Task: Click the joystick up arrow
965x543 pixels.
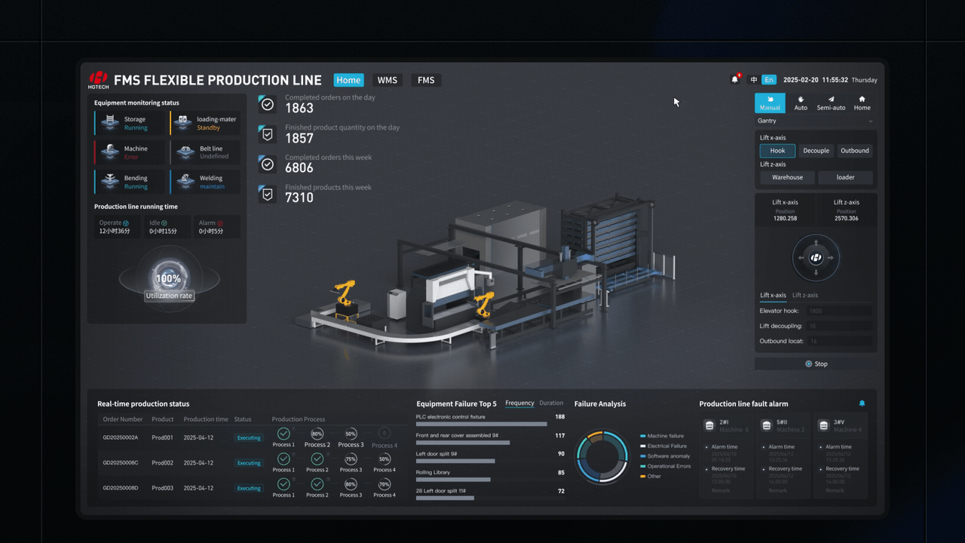Action: pos(816,244)
